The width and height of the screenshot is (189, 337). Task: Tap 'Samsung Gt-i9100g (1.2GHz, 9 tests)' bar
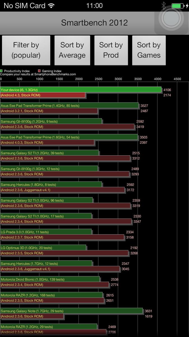[x=51, y=121]
